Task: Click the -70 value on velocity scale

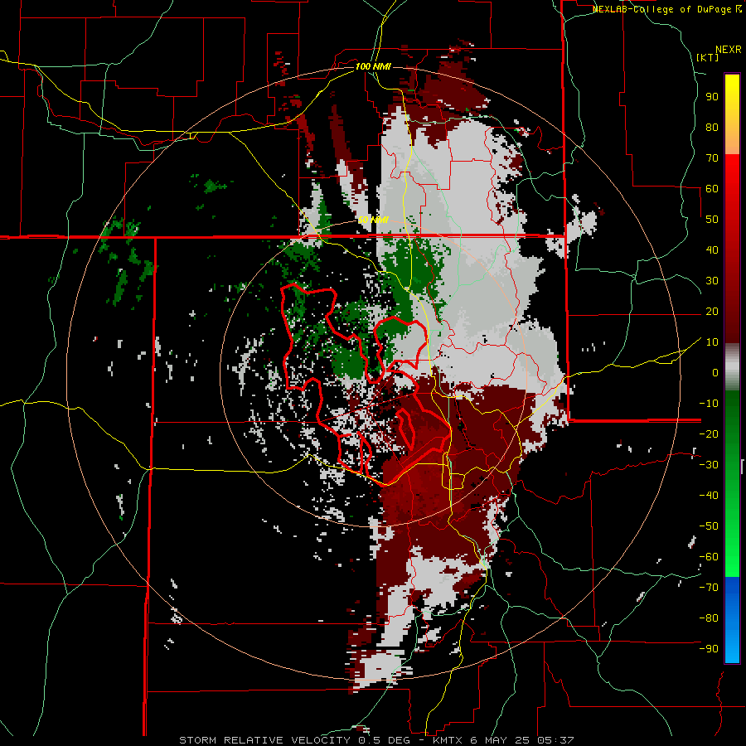Action: point(709,588)
